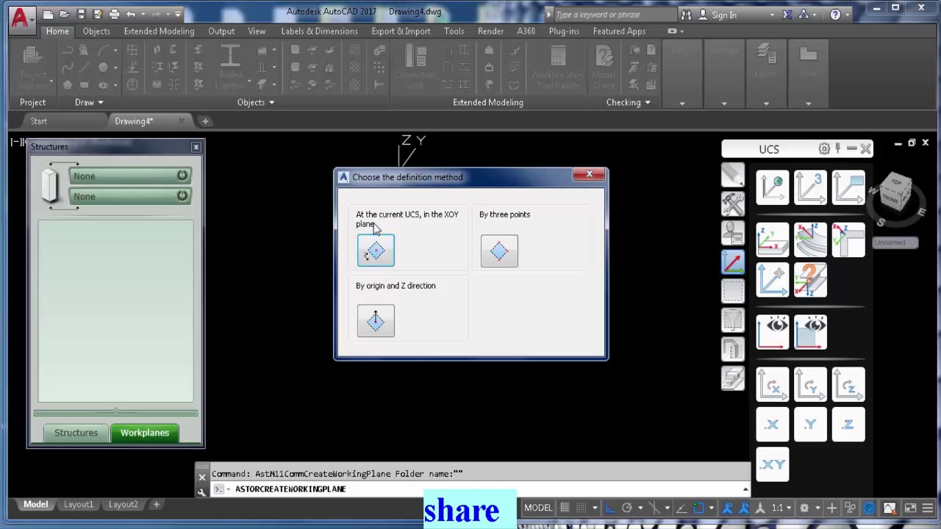Screen dimensions: 941x529
Task: Open the filter funnel palette category
Action: coord(733,320)
